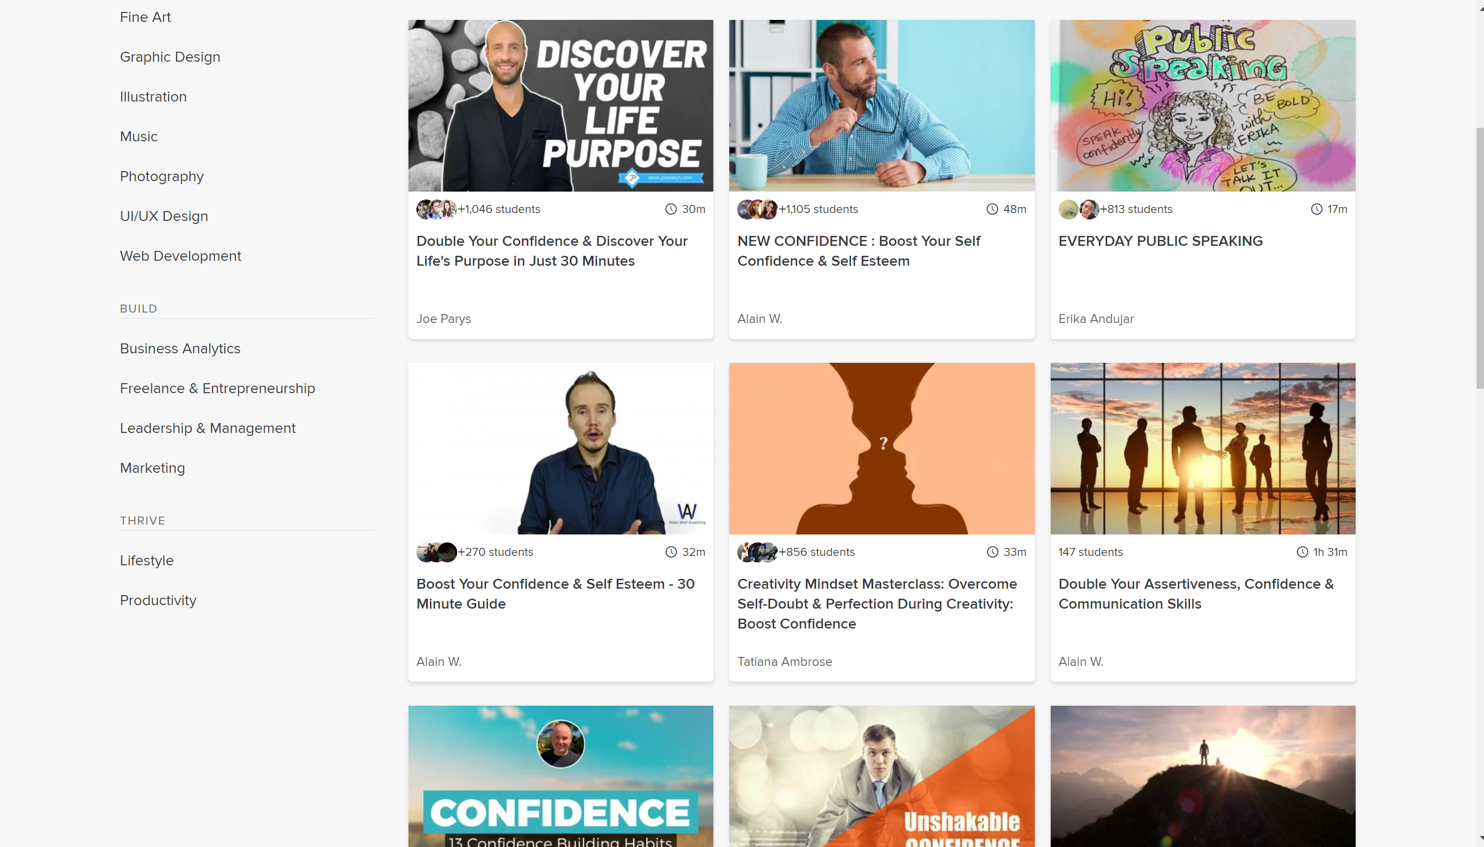Click clock icon beside 32m duration

tap(671, 552)
